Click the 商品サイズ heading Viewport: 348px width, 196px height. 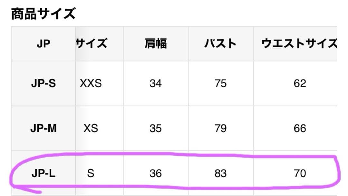pyautogui.click(x=43, y=14)
